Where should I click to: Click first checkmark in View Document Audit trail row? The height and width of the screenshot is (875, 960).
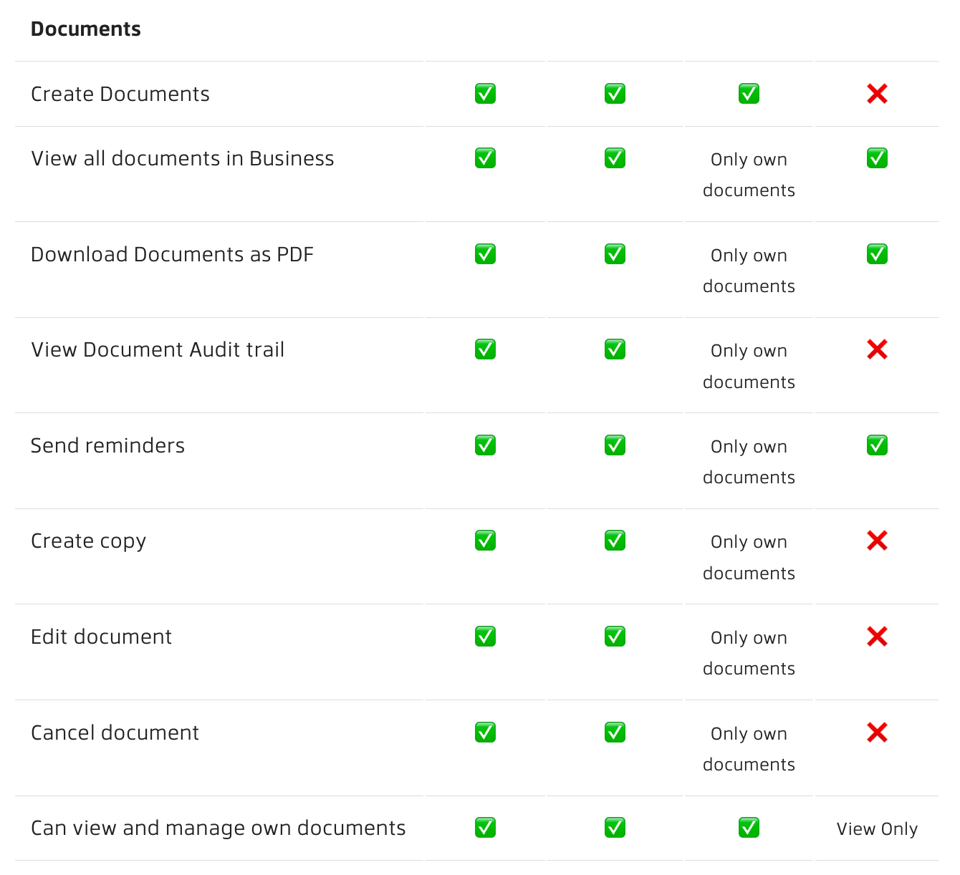pos(485,349)
